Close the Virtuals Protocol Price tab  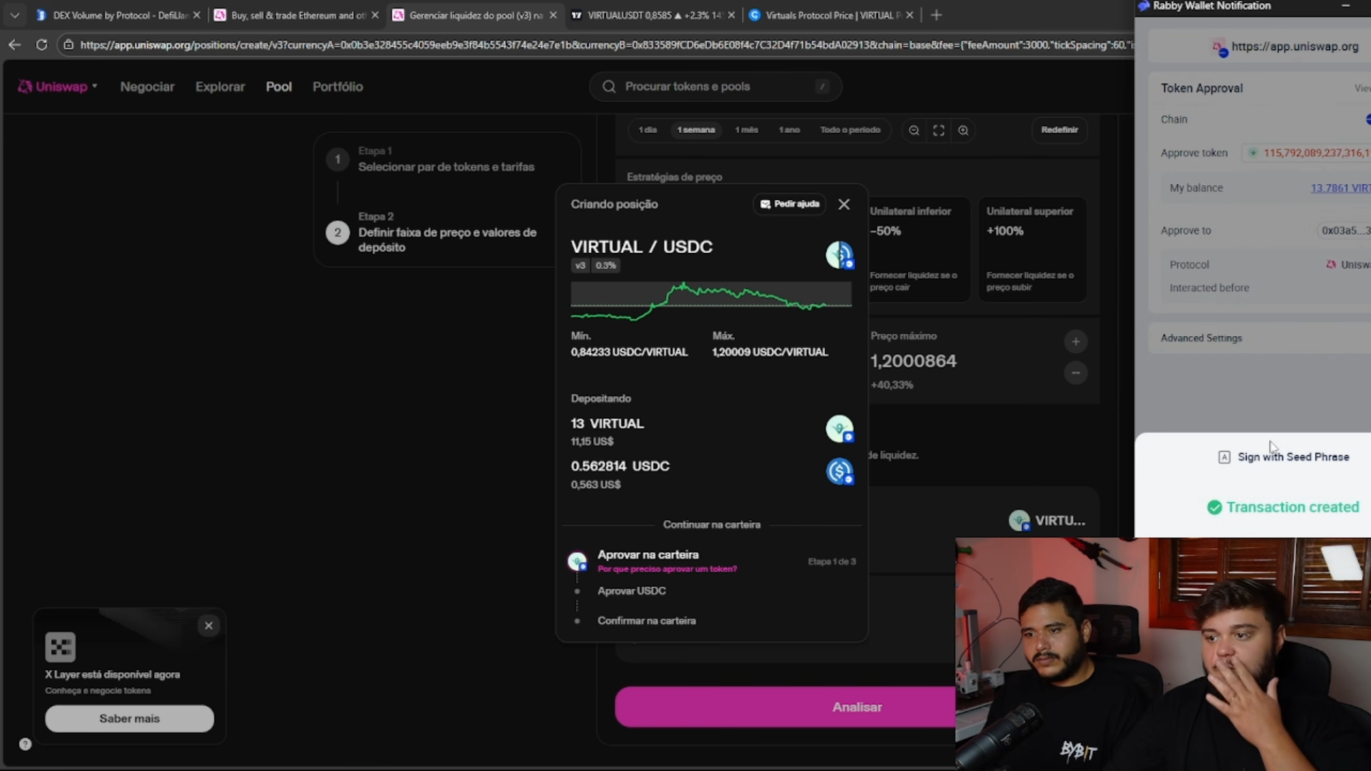click(909, 16)
